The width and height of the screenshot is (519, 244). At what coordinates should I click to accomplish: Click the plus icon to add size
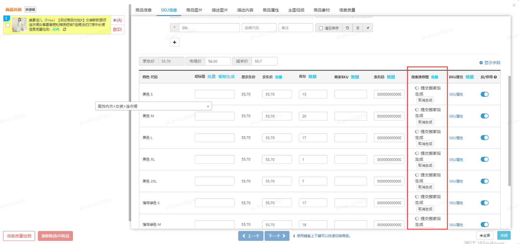175,42
